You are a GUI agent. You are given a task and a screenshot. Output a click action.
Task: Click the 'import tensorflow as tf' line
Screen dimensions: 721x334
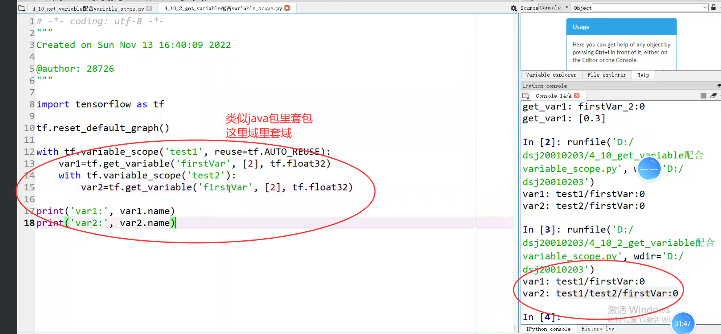point(100,104)
